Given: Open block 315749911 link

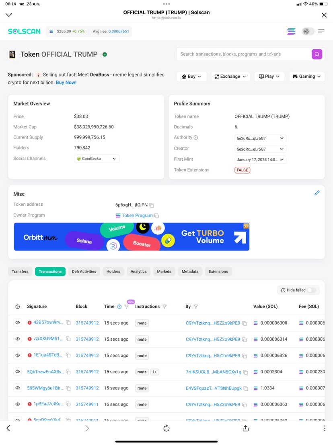Looking at the screenshot, I should click(x=87, y=404).
